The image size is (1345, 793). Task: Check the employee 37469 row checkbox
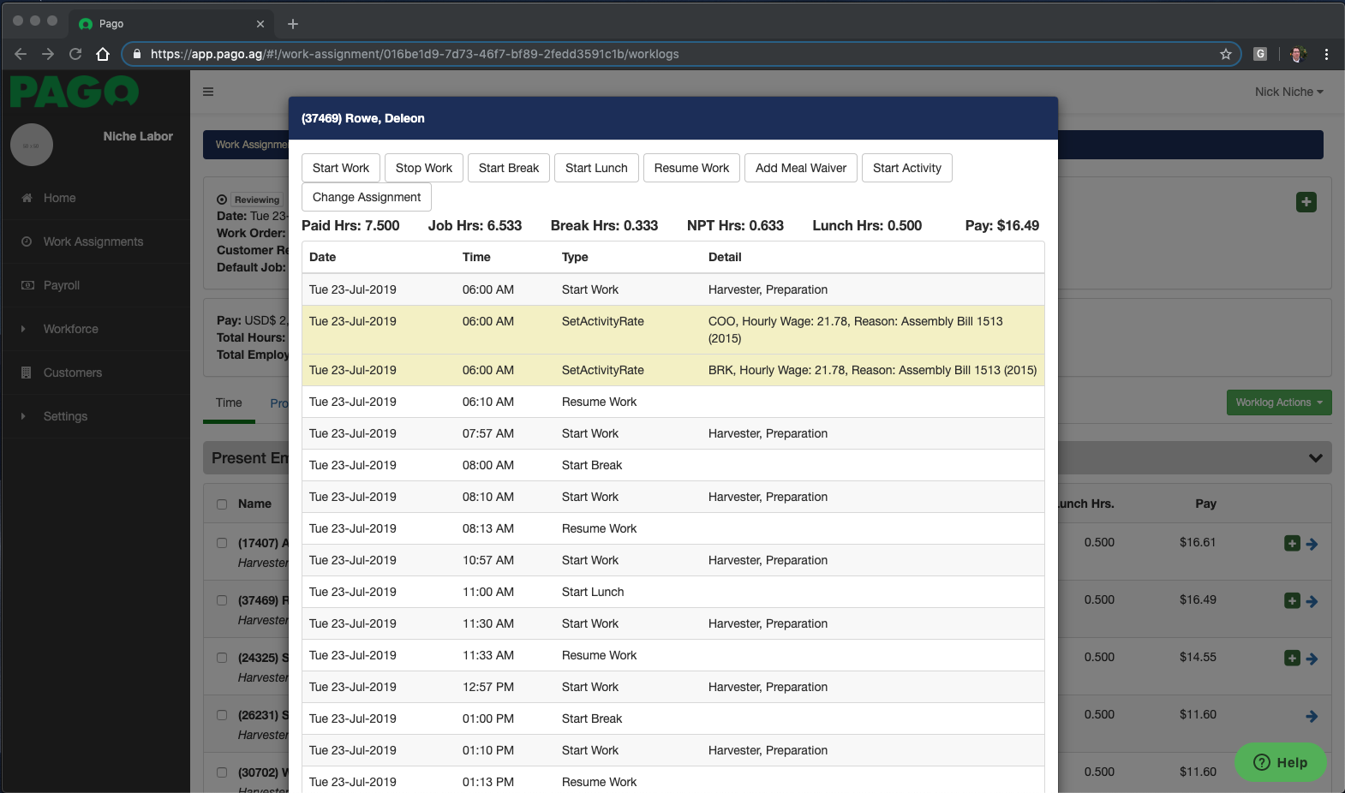[222, 600]
